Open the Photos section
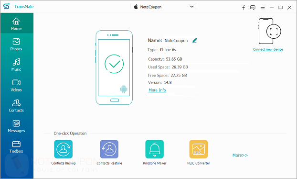 (x=16, y=45)
